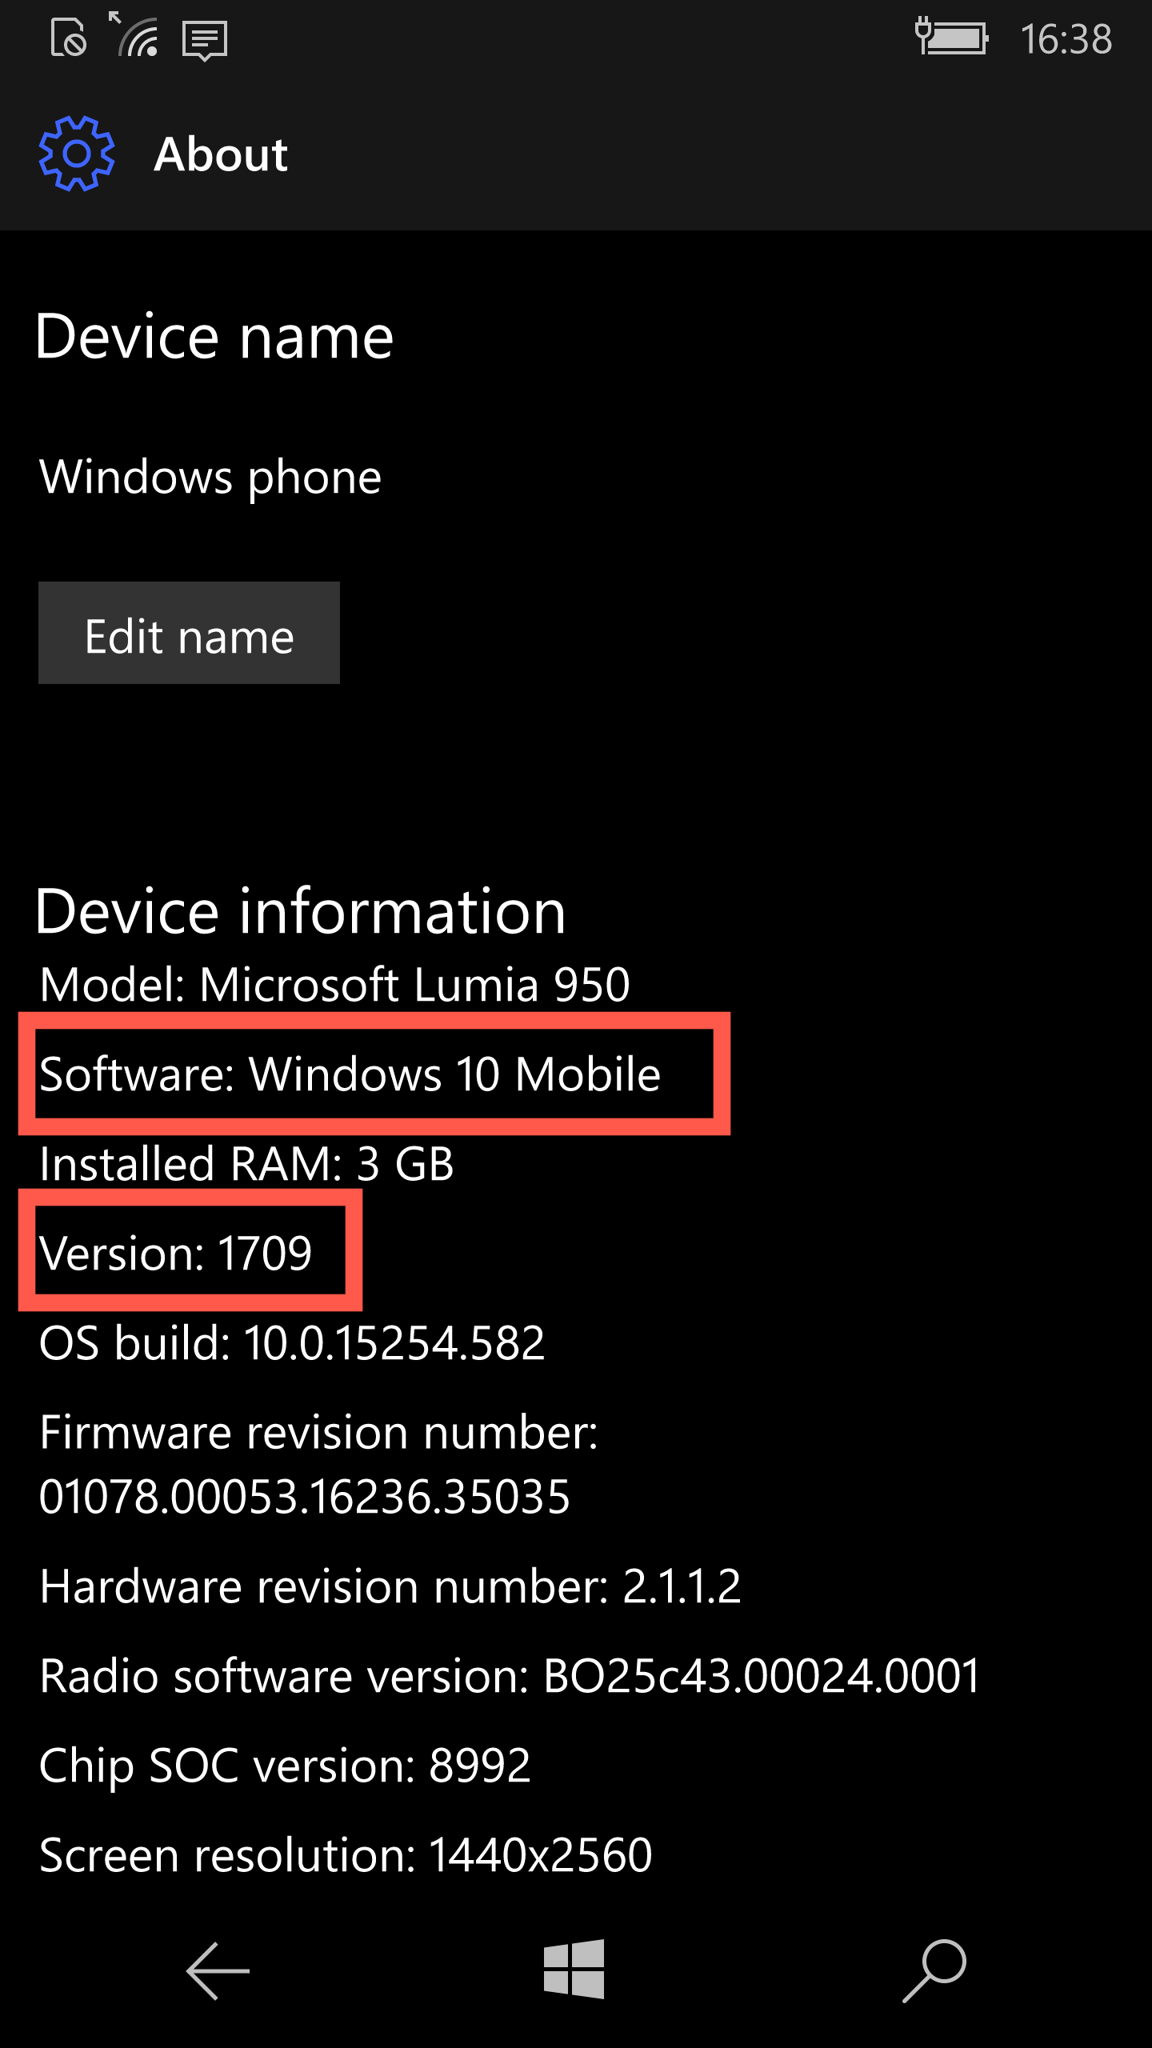Select the Windows phone device name text

pyautogui.click(x=210, y=478)
